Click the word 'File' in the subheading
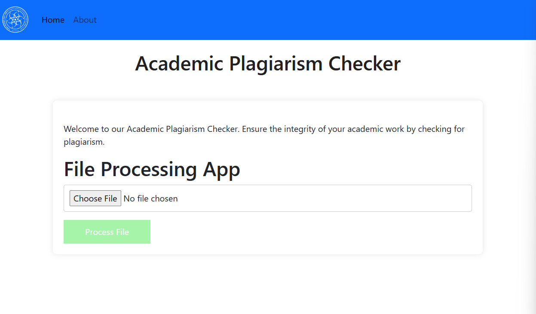This screenshot has width=536, height=314. (79, 169)
